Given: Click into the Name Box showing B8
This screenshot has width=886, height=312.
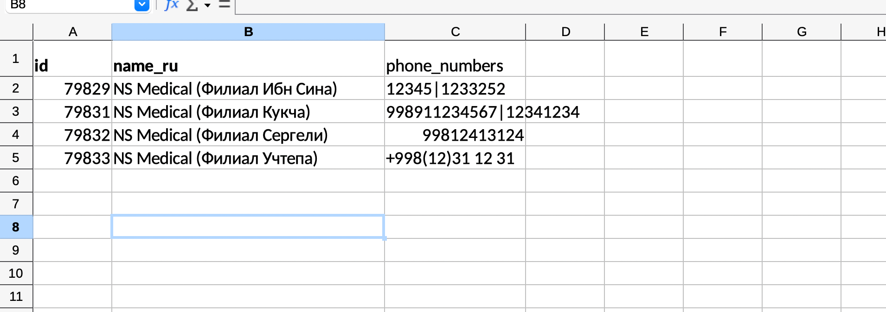Looking at the screenshot, I should 70,5.
